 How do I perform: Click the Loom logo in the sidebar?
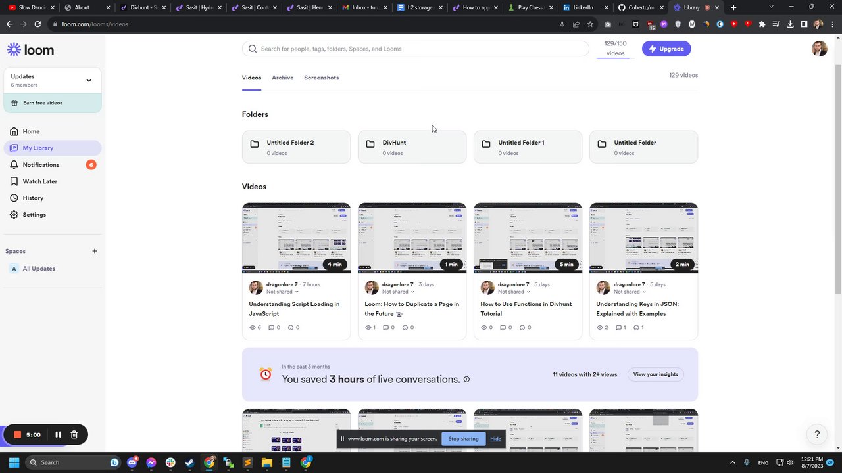(30, 50)
